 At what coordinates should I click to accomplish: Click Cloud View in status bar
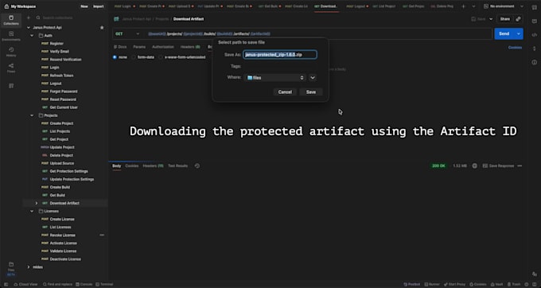pos(25,284)
